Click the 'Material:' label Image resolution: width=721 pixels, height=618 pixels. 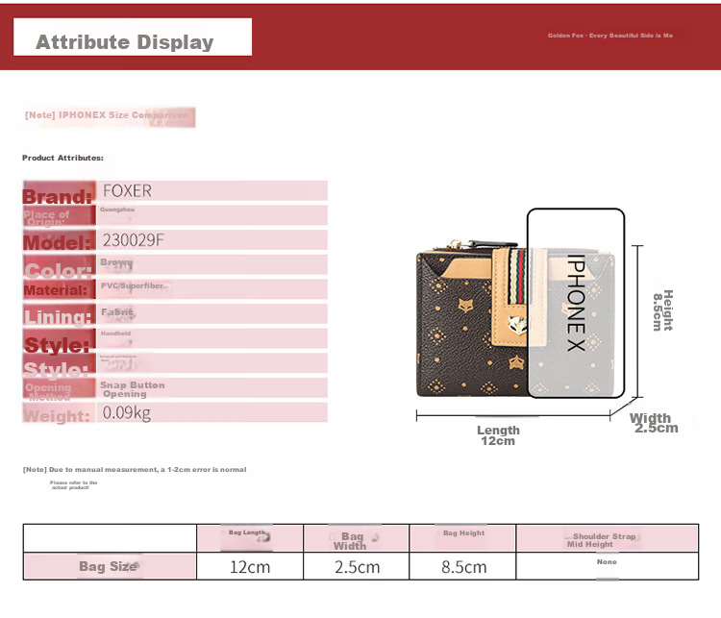click(x=55, y=290)
